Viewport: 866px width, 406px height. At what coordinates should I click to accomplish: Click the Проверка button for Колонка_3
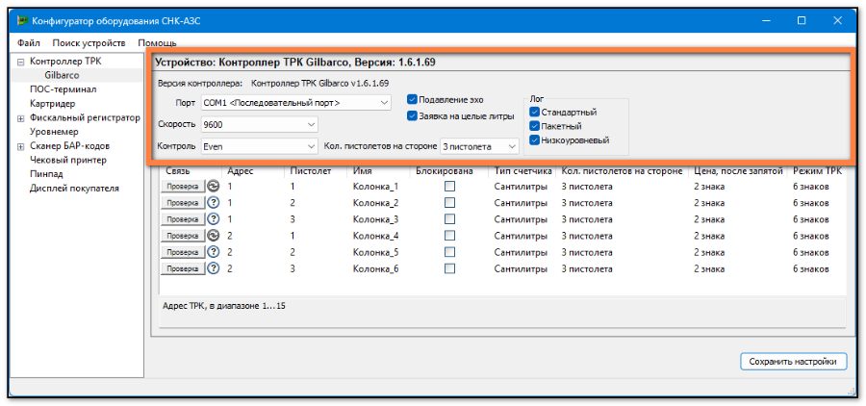pos(183,219)
